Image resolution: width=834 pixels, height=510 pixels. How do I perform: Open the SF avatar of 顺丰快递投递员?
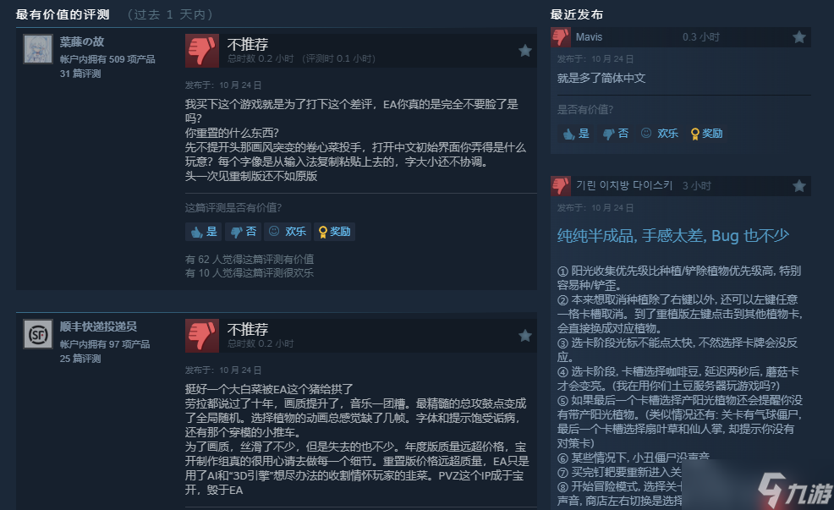pos(38,334)
